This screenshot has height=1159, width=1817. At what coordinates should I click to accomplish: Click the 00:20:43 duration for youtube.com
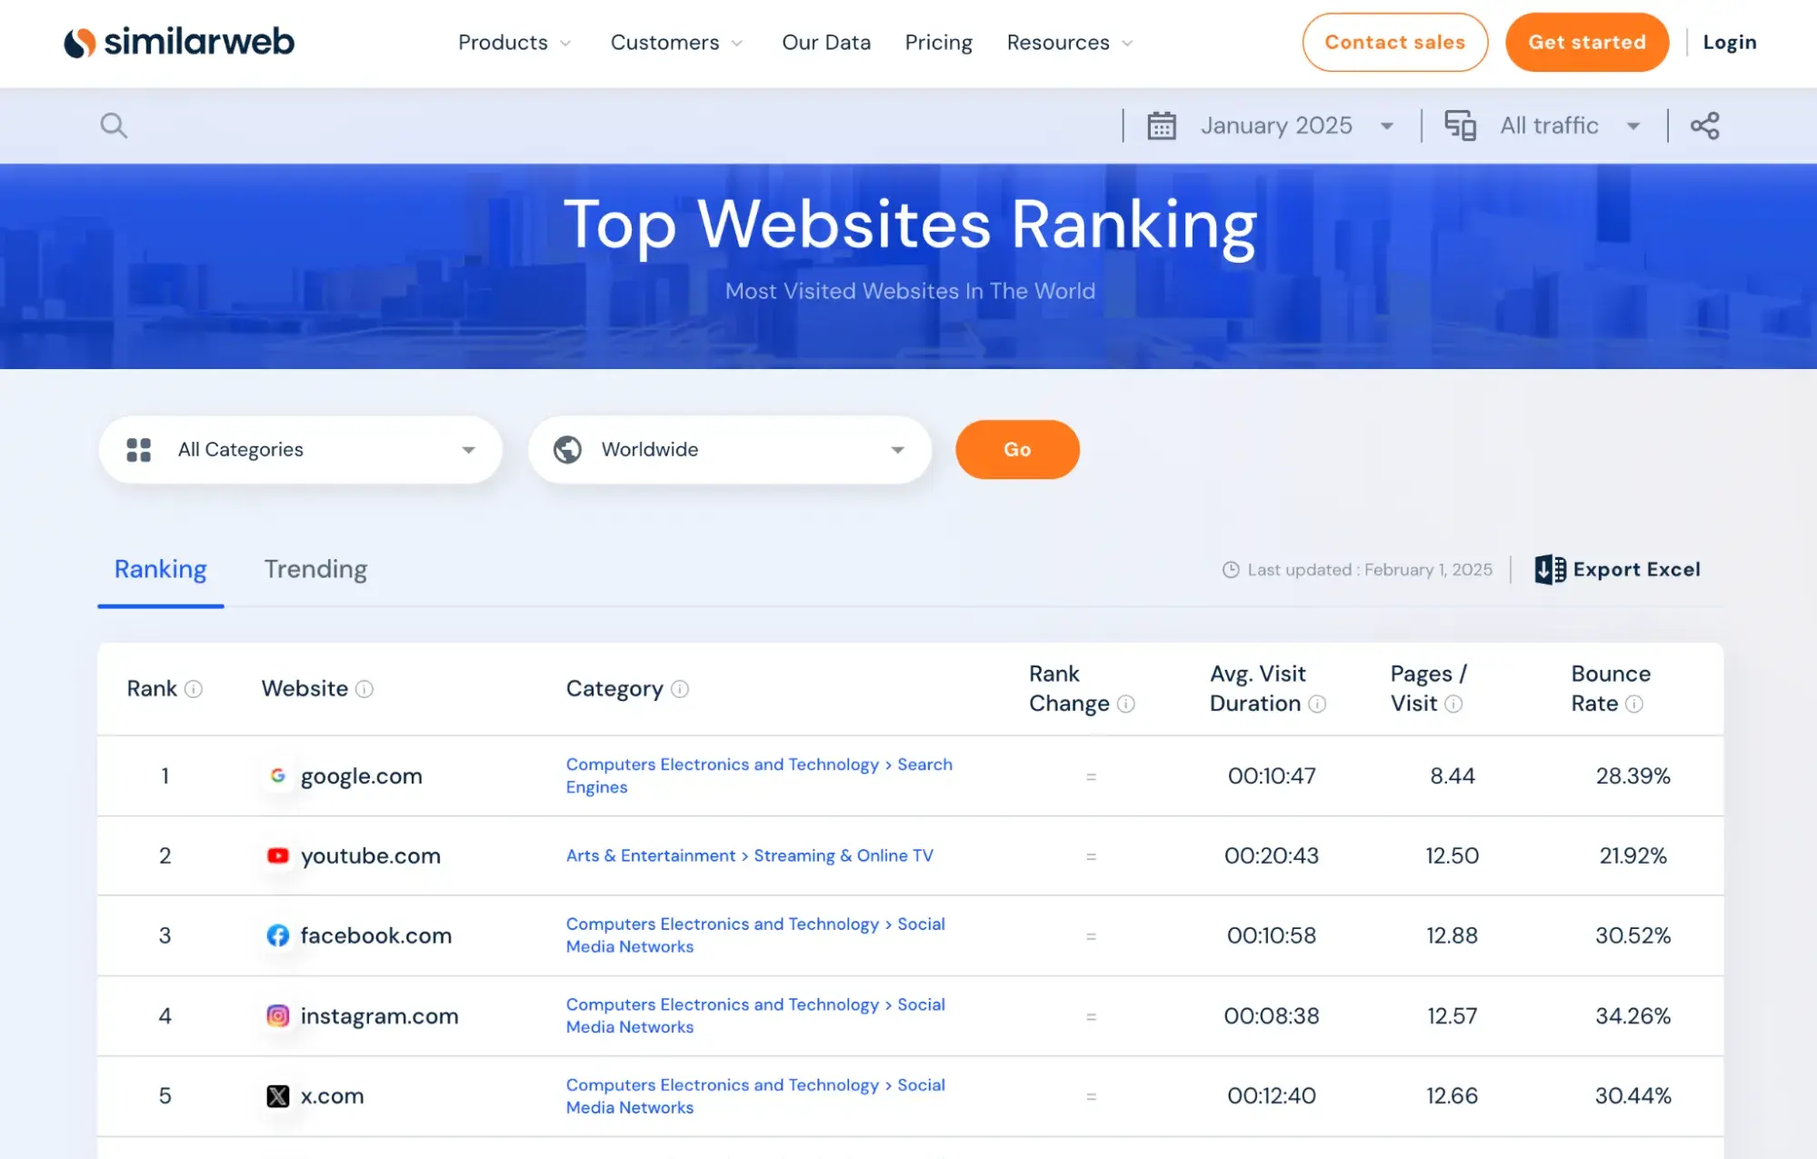click(x=1271, y=856)
